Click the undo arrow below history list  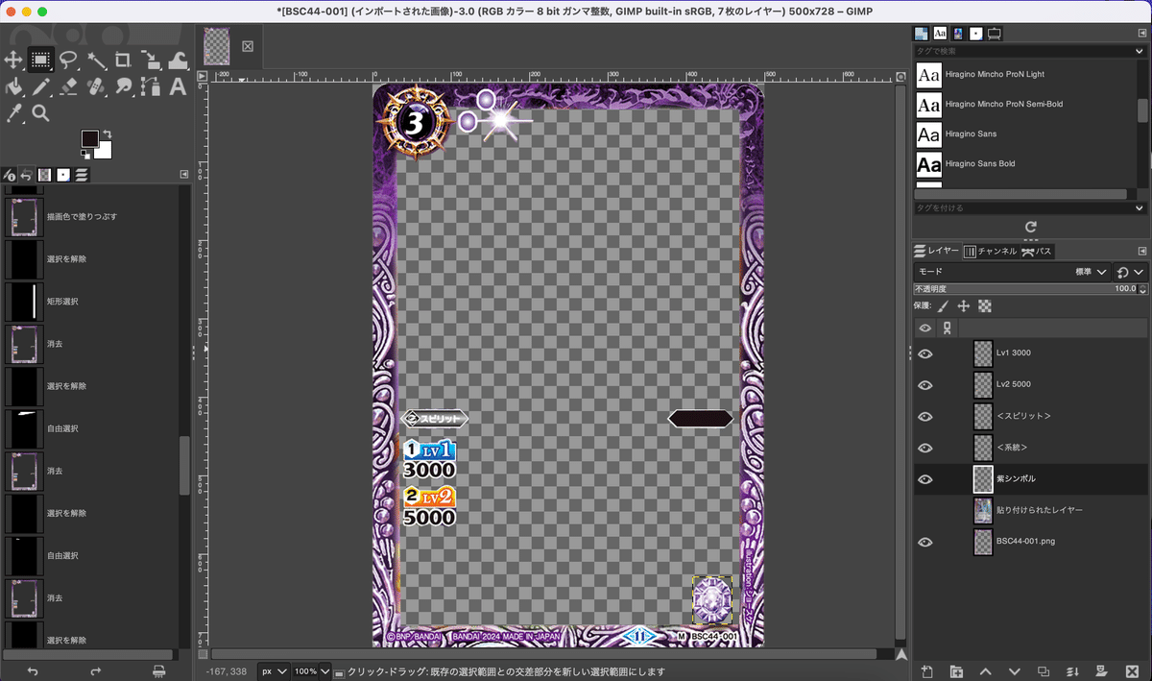point(32,670)
